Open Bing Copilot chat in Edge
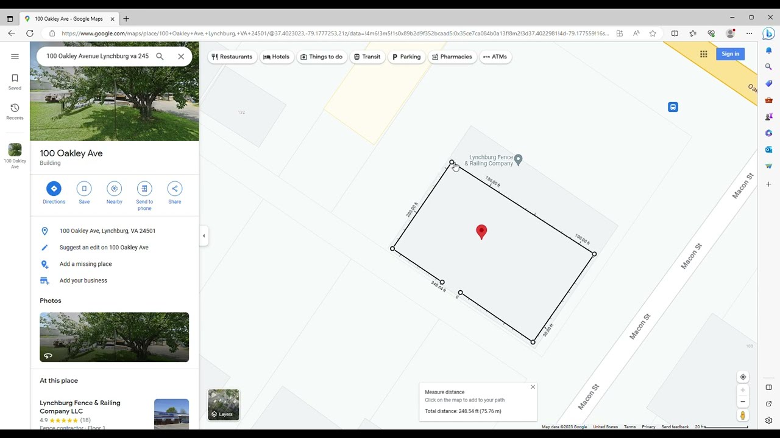Image resolution: width=780 pixels, height=438 pixels. click(768, 33)
